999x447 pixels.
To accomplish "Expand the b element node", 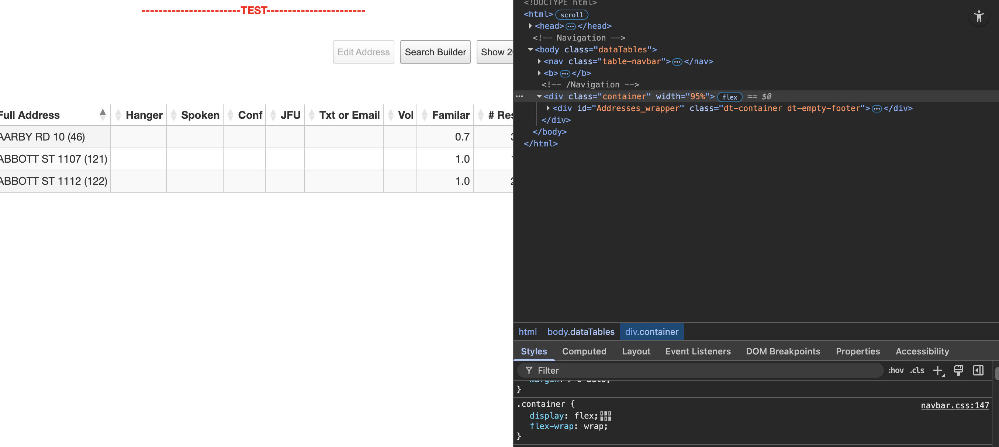I will 539,73.
